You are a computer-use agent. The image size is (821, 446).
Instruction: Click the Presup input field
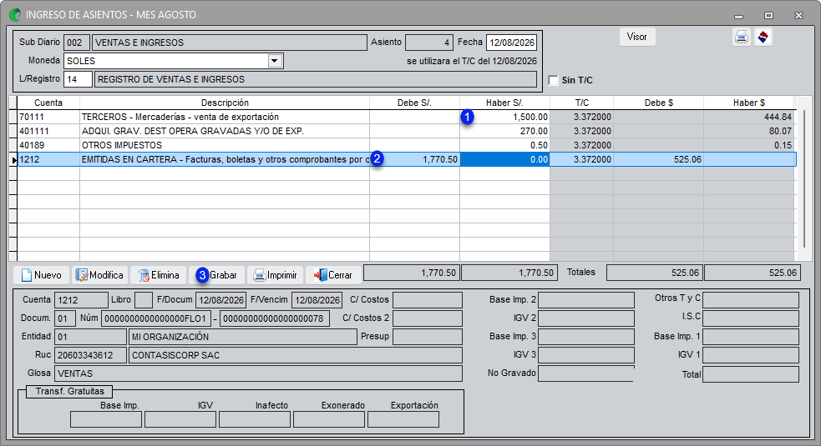click(428, 337)
